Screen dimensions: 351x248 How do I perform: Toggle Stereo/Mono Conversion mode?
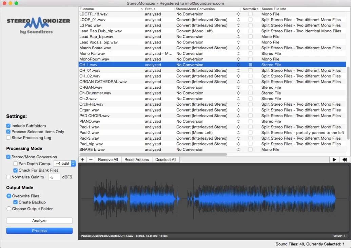(8, 157)
